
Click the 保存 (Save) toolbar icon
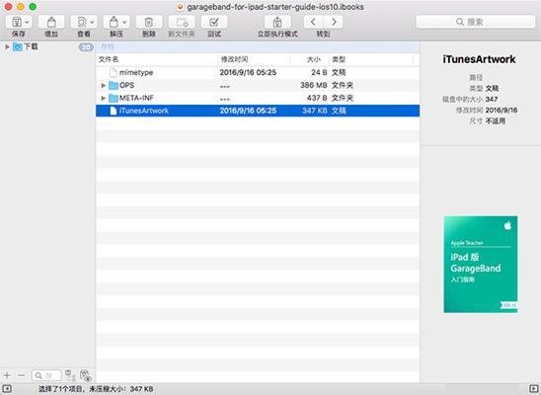(19, 22)
